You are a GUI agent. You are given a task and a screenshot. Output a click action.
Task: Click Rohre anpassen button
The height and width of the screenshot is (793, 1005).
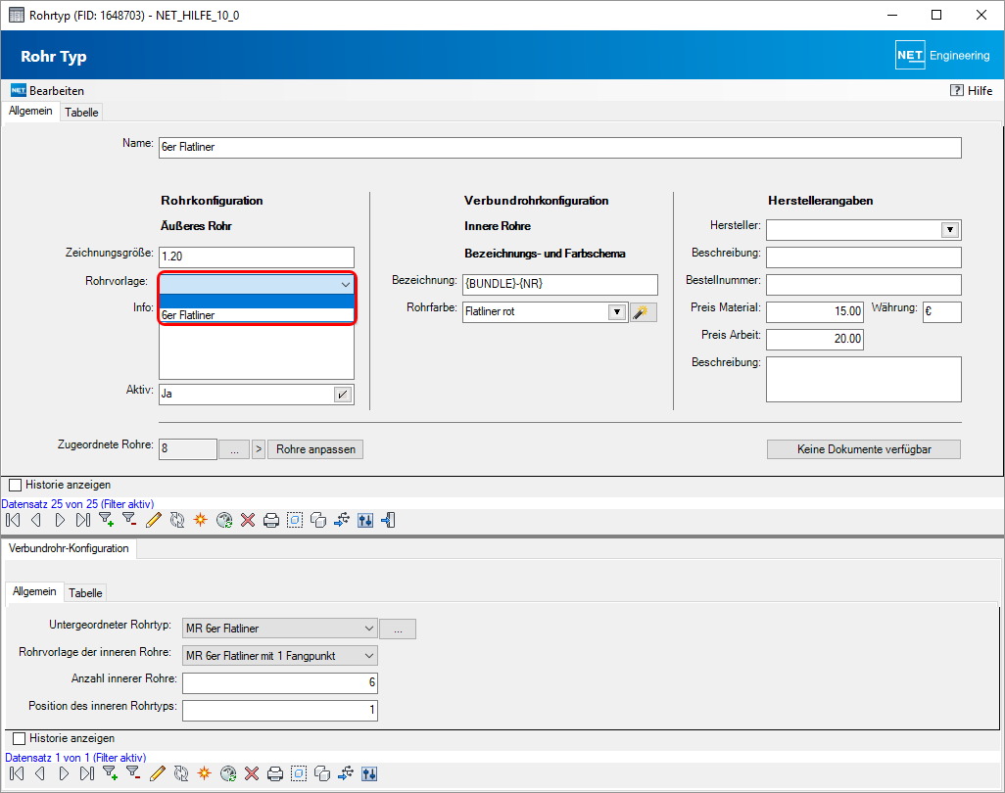point(315,449)
